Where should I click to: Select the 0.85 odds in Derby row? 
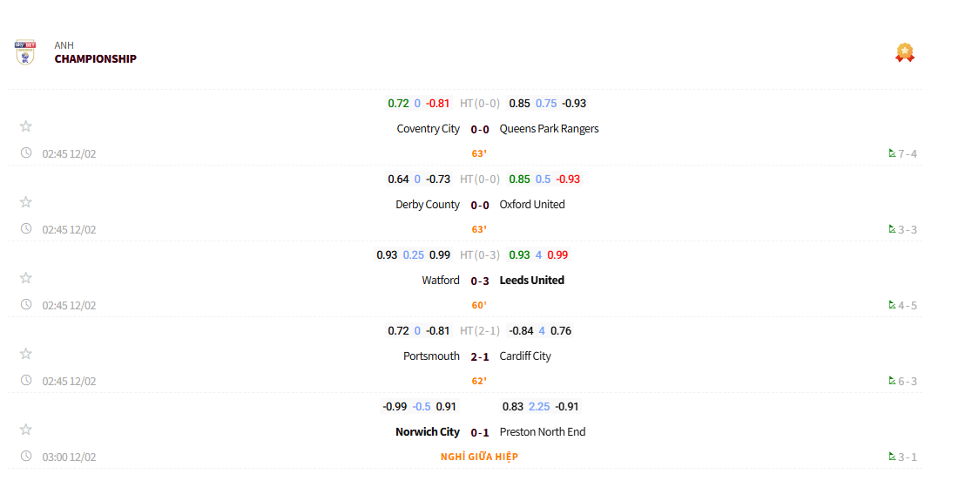pyautogui.click(x=519, y=180)
